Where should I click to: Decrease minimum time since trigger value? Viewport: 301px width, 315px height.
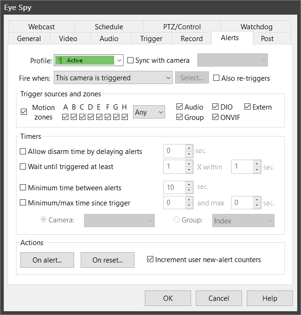[189, 205]
